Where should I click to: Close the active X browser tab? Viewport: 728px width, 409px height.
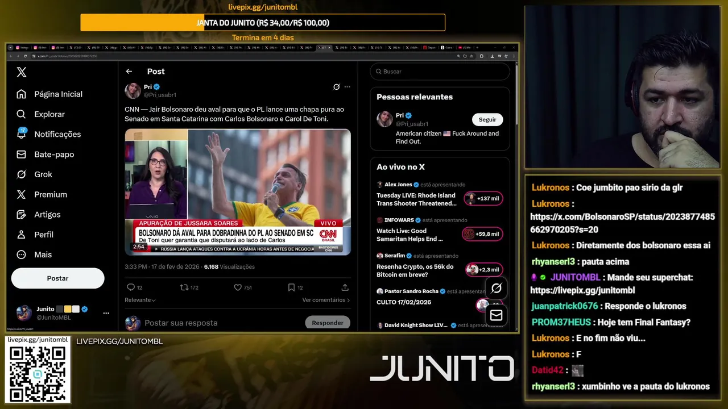(x=330, y=48)
